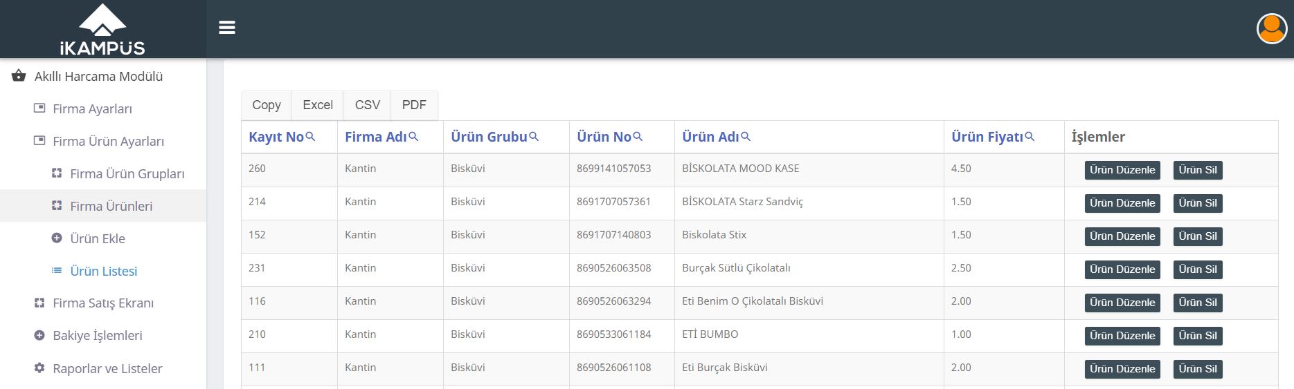This screenshot has width=1294, height=389.
Task: Sort by Ürün Adı column
Action: (x=710, y=137)
